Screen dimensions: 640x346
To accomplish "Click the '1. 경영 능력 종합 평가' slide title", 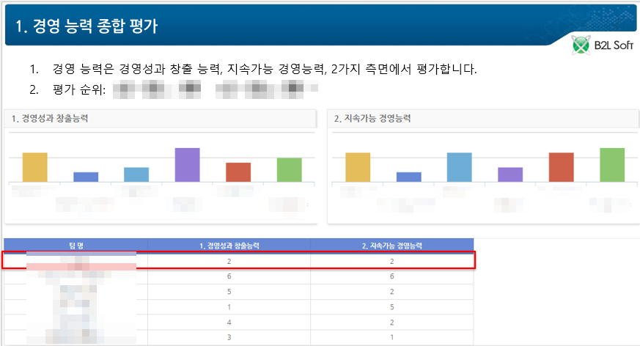I will (87, 26).
